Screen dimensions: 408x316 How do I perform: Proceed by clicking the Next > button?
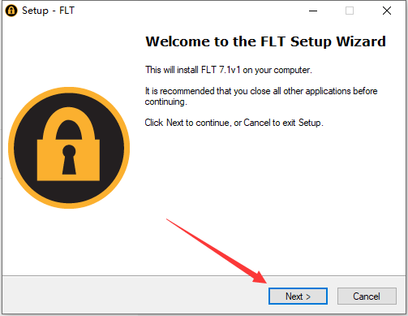298,297
